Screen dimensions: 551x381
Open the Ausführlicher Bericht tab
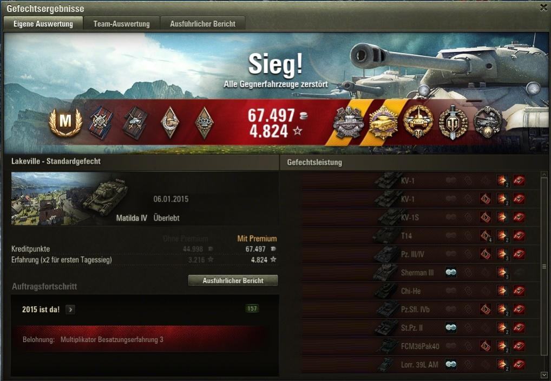tap(203, 24)
